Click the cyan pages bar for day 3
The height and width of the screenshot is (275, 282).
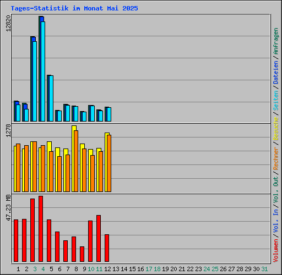click(35, 81)
